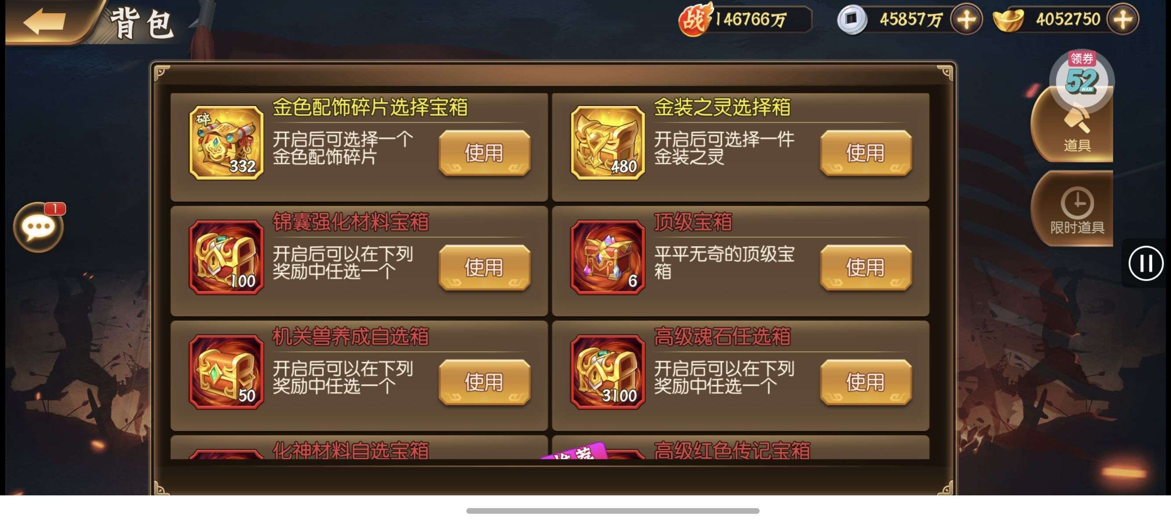Open the 领券 52 coupon badge
Image resolution: width=1171 pixels, height=527 pixels.
tap(1081, 77)
